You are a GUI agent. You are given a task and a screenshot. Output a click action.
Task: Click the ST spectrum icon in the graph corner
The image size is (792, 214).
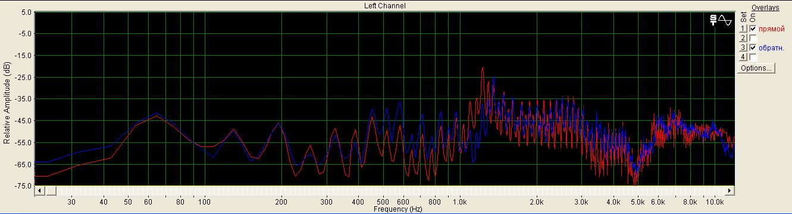(x=713, y=21)
